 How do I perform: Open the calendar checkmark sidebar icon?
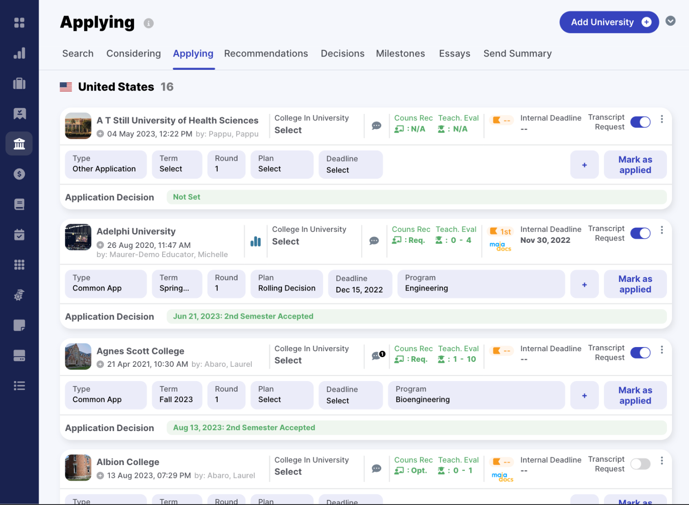19,235
